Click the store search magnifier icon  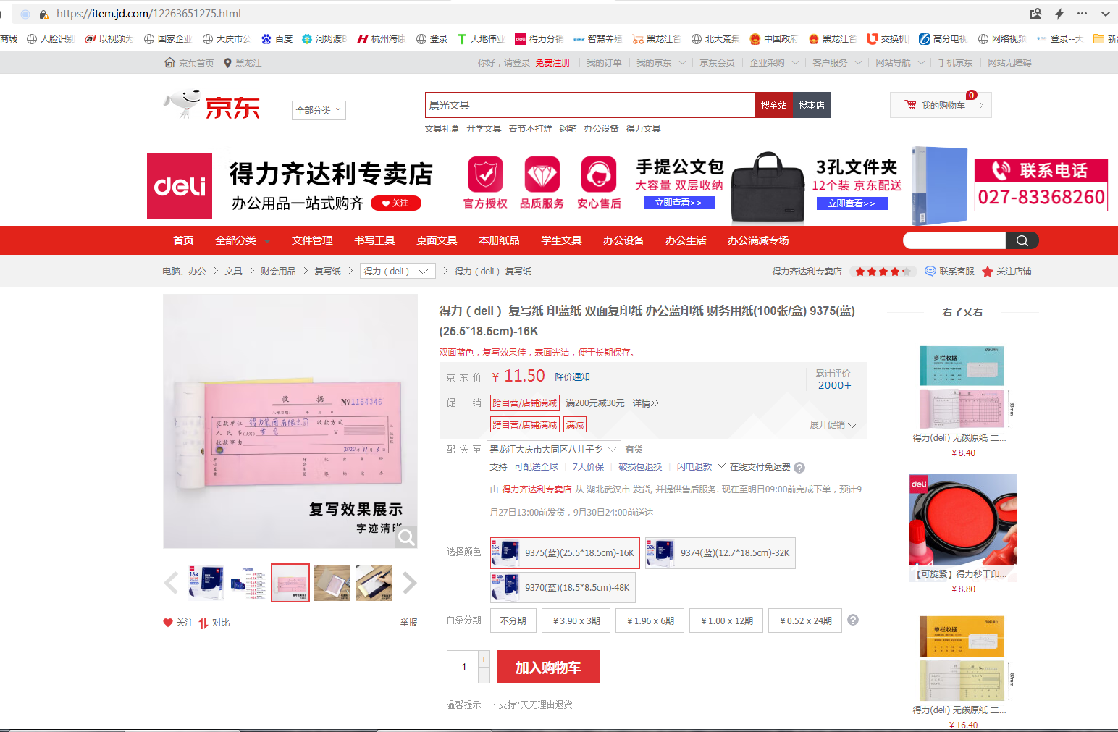(1022, 240)
